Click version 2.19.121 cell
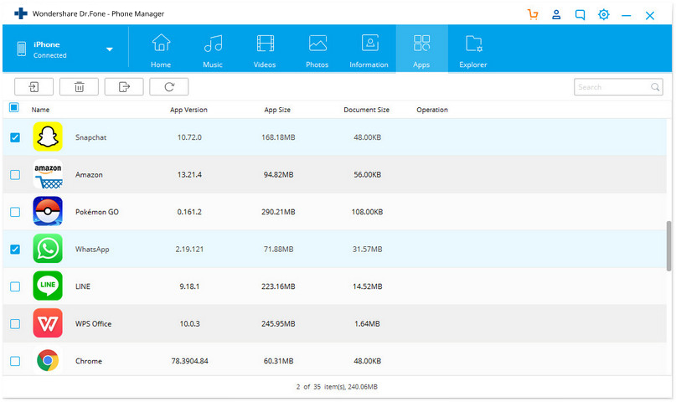The width and height of the screenshot is (676, 402). [189, 249]
